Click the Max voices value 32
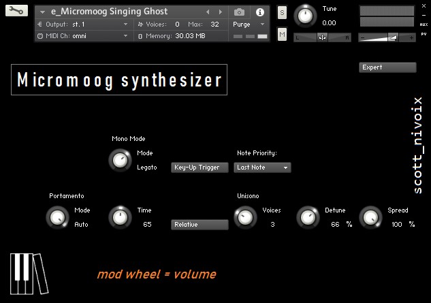The height and width of the screenshot is (303, 431). (x=214, y=25)
